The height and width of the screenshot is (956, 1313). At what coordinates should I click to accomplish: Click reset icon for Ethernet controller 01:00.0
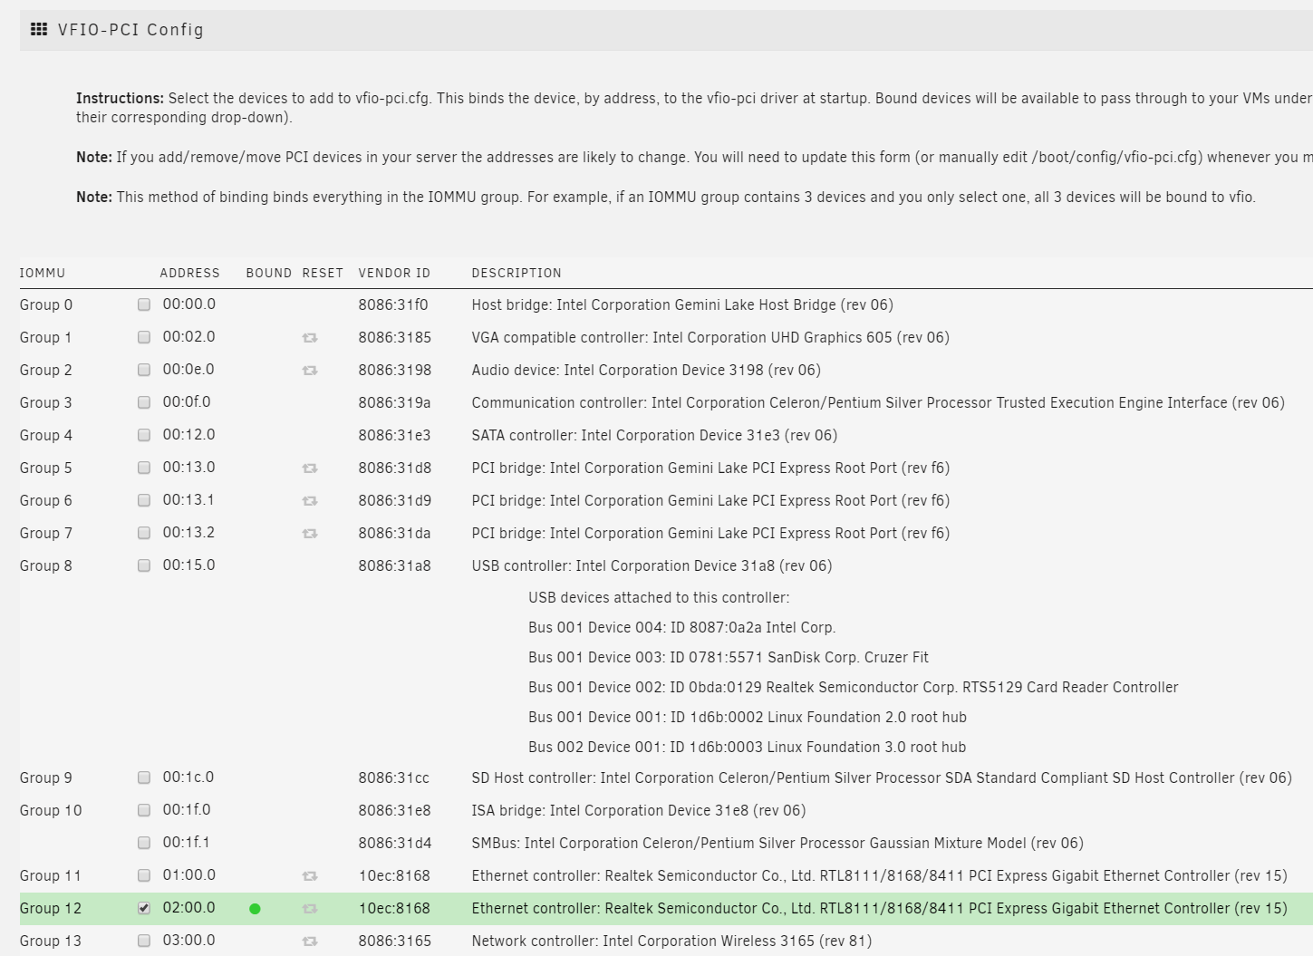[310, 876]
